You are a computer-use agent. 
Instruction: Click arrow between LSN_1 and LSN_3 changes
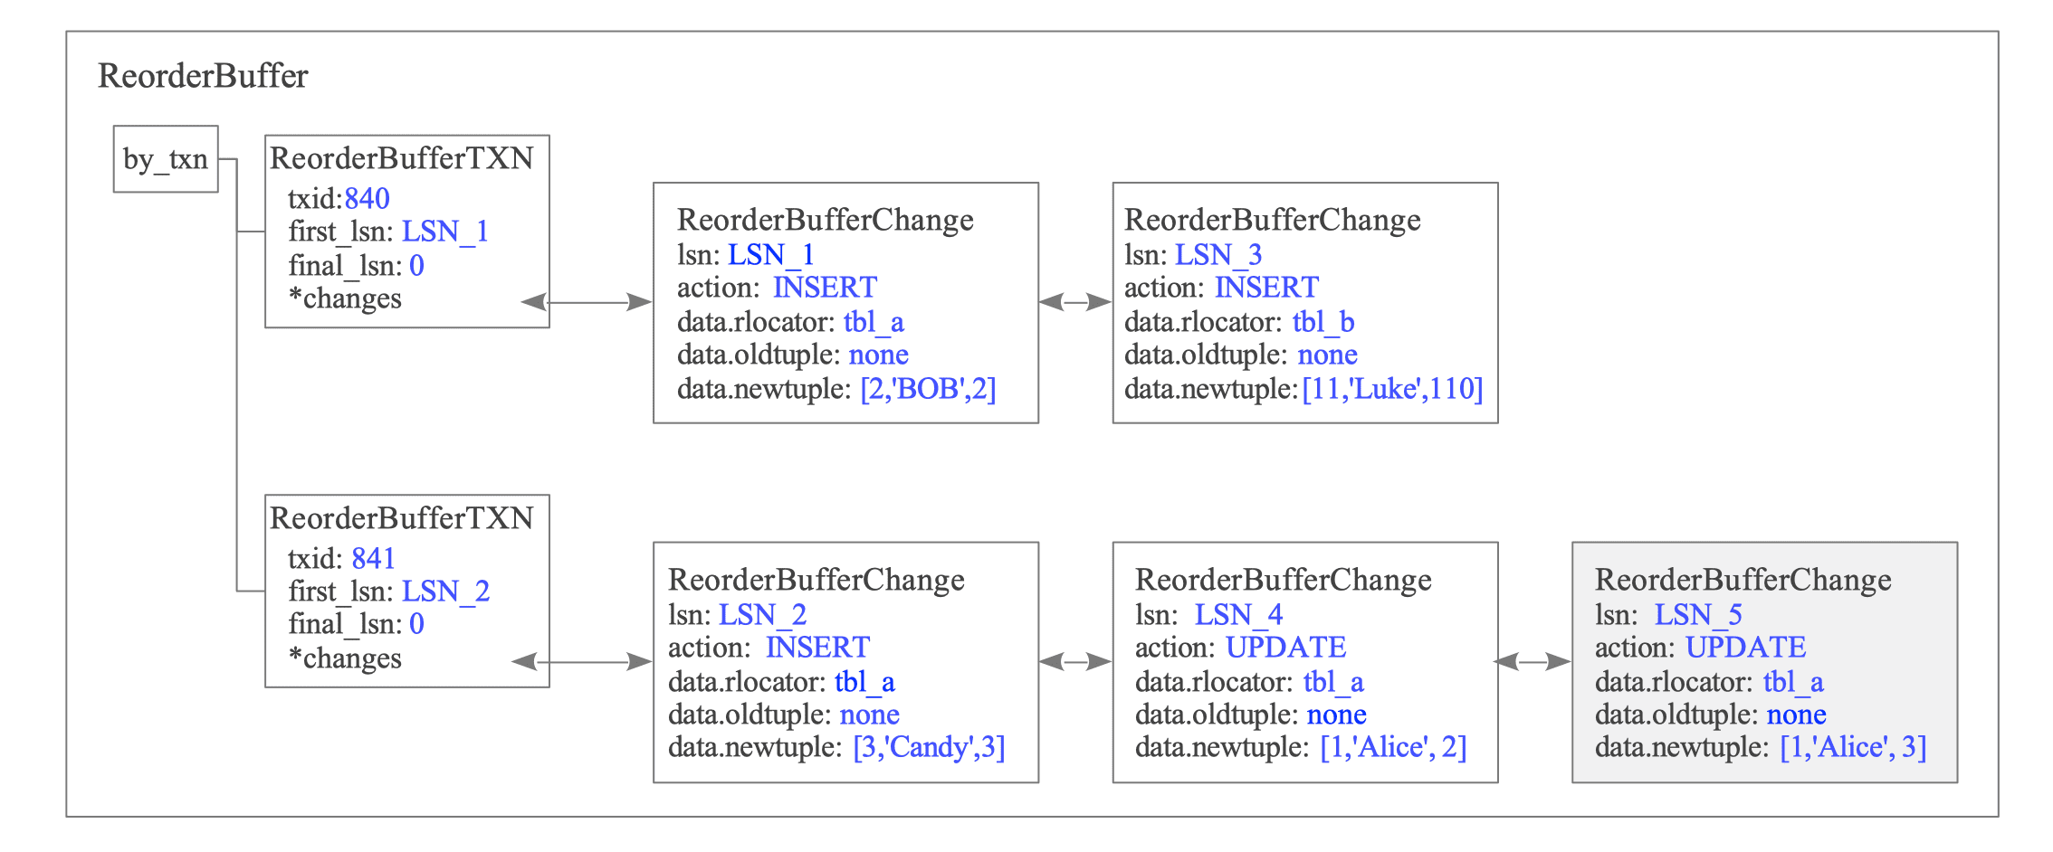tap(1075, 302)
